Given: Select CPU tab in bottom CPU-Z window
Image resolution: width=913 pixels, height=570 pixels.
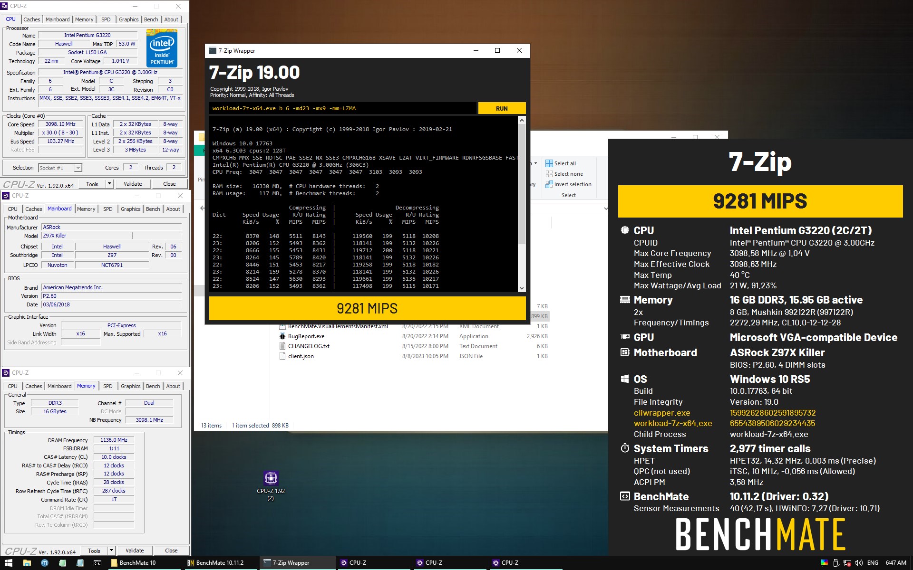Looking at the screenshot, I should click(13, 386).
